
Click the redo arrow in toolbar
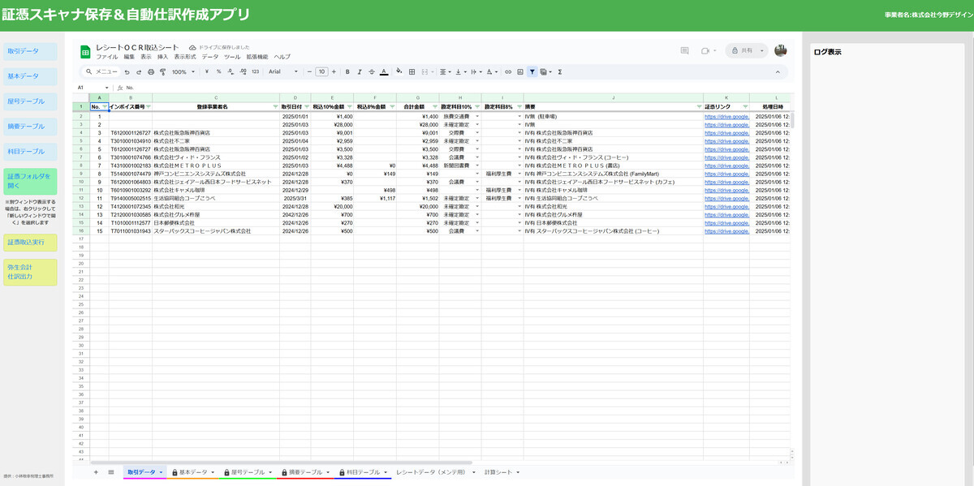[138, 71]
